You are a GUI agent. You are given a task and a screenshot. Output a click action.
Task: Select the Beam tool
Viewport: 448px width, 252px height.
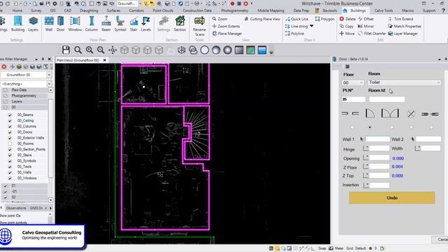(x=106, y=24)
